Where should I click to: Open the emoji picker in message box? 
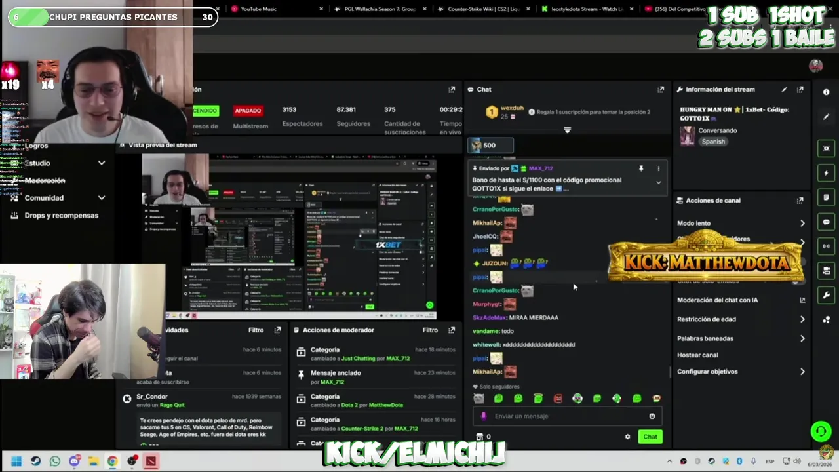[x=652, y=416]
